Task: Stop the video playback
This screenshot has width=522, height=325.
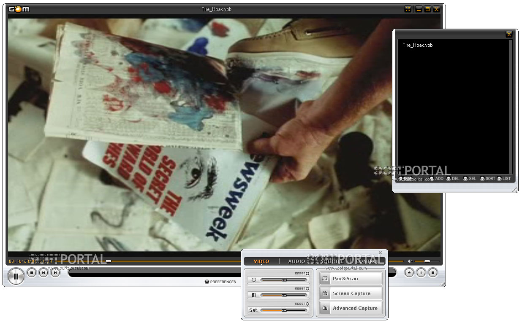Action: 32,273
